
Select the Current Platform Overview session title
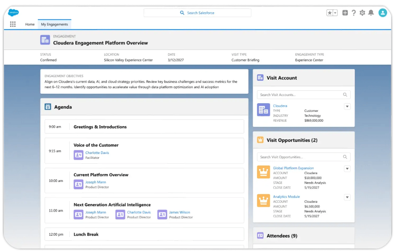tap(101, 175)
